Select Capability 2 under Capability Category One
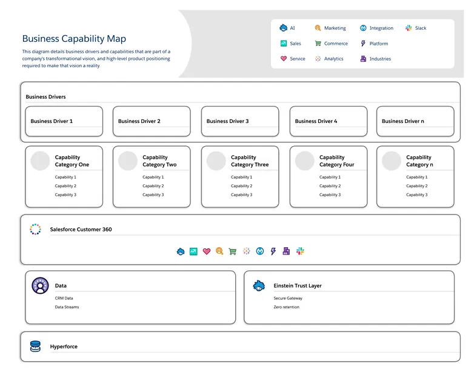This screenshot has height=372, width=474. tap(65, 186)
